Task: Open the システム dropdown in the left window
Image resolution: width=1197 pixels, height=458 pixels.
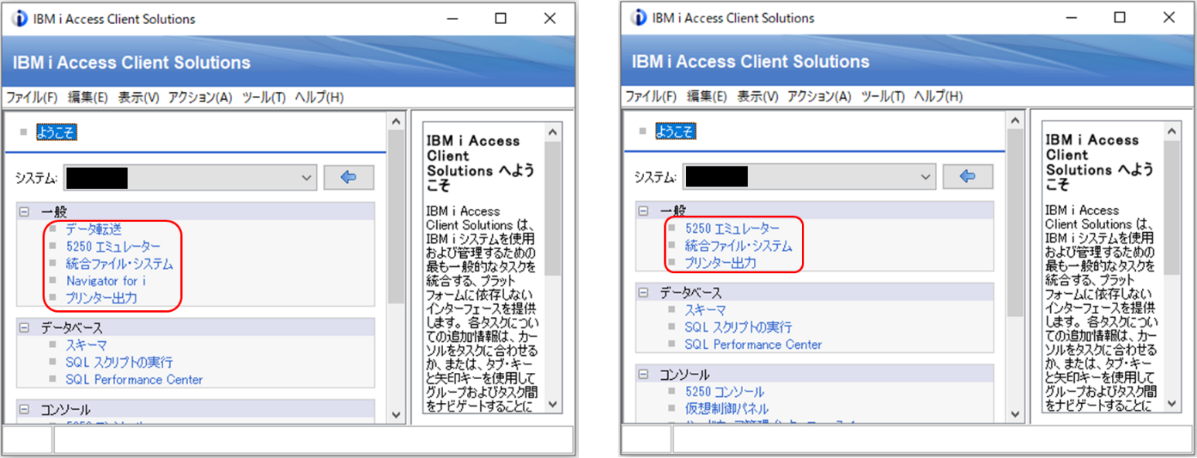Action: click(x=190, y=178)
